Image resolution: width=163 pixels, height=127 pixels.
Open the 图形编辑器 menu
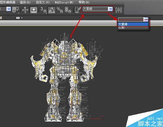pos(8,2)
